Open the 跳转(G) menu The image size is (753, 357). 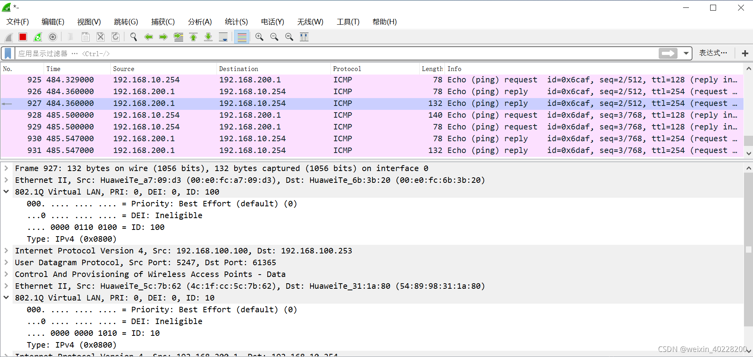[126, 22]
